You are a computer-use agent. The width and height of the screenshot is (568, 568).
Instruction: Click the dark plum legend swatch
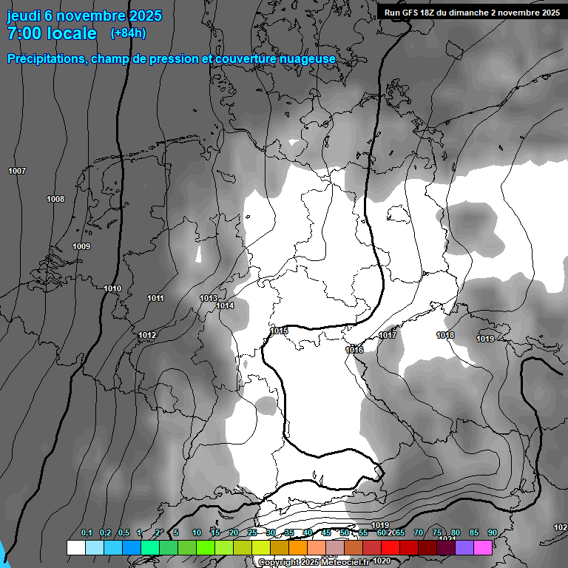pyautogui.click(x=446, y=547)
